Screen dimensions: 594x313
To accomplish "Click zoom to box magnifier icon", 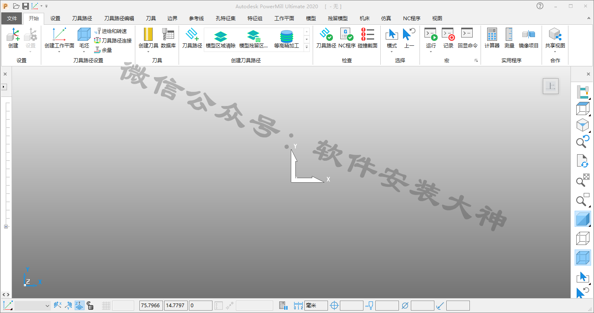I will pyautogui.click(x=582, y=199).
